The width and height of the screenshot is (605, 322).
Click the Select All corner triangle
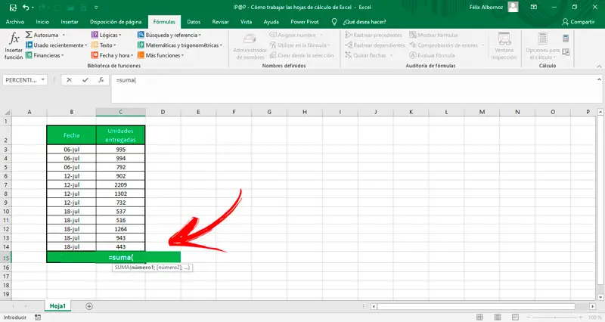point(7,112)
